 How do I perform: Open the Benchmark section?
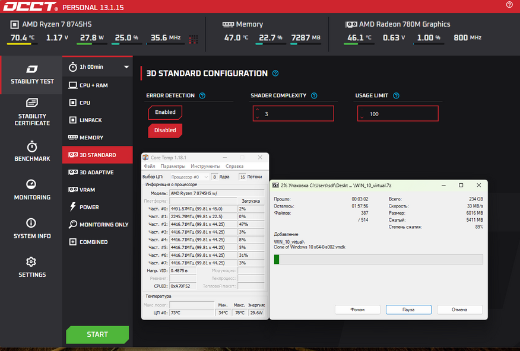32,151
